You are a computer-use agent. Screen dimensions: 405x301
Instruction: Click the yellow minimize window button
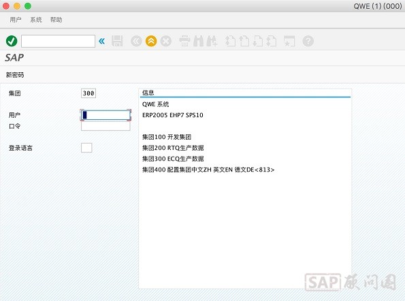pos(17,6)
